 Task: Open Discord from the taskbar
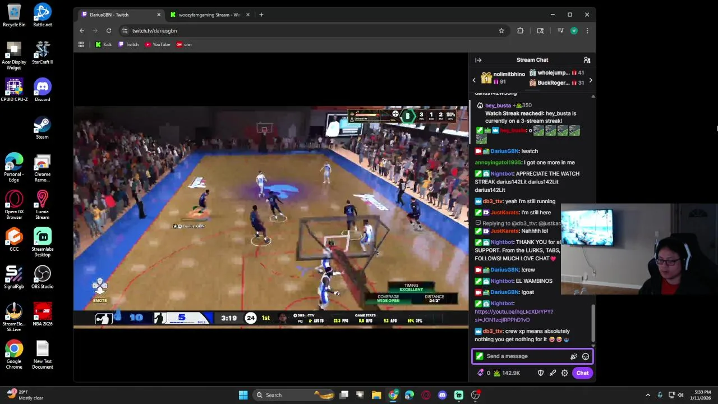(442, 395)
